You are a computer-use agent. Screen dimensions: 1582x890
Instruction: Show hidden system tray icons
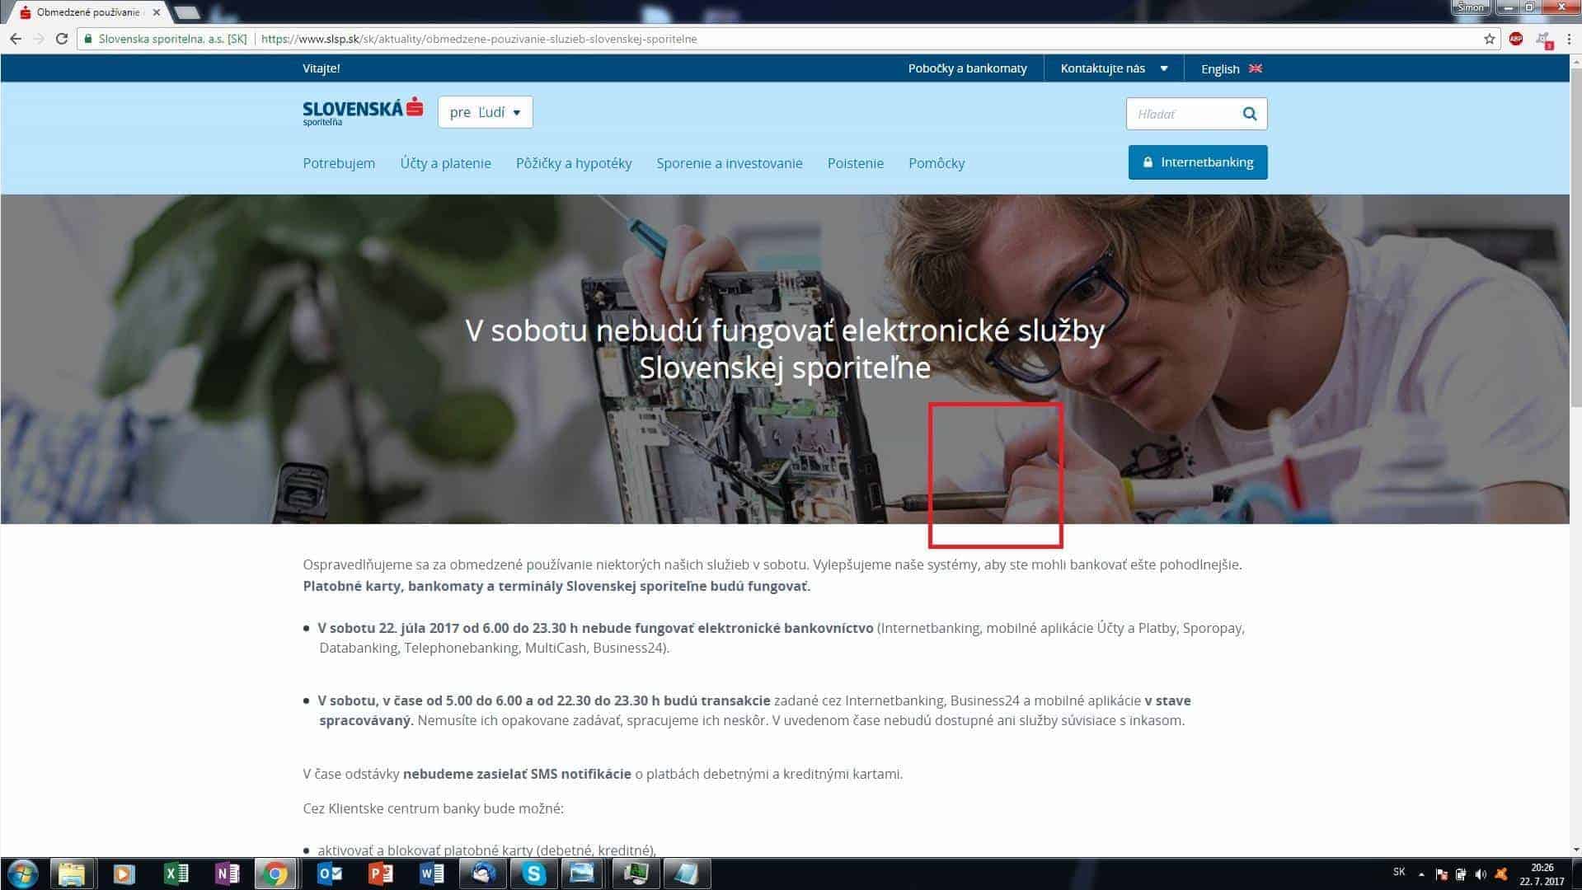[x=1421, y=874]
